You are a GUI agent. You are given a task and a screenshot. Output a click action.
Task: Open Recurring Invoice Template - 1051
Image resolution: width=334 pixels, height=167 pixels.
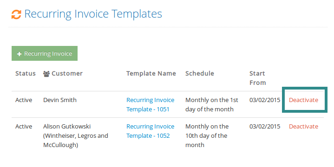click(x=150, y=104)
